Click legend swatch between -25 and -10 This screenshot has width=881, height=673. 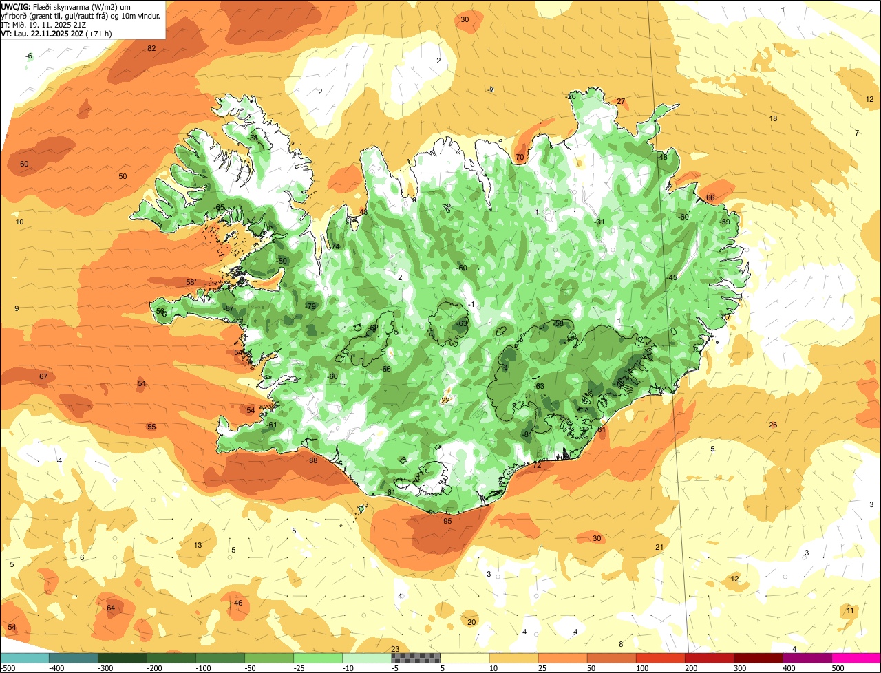318,658
